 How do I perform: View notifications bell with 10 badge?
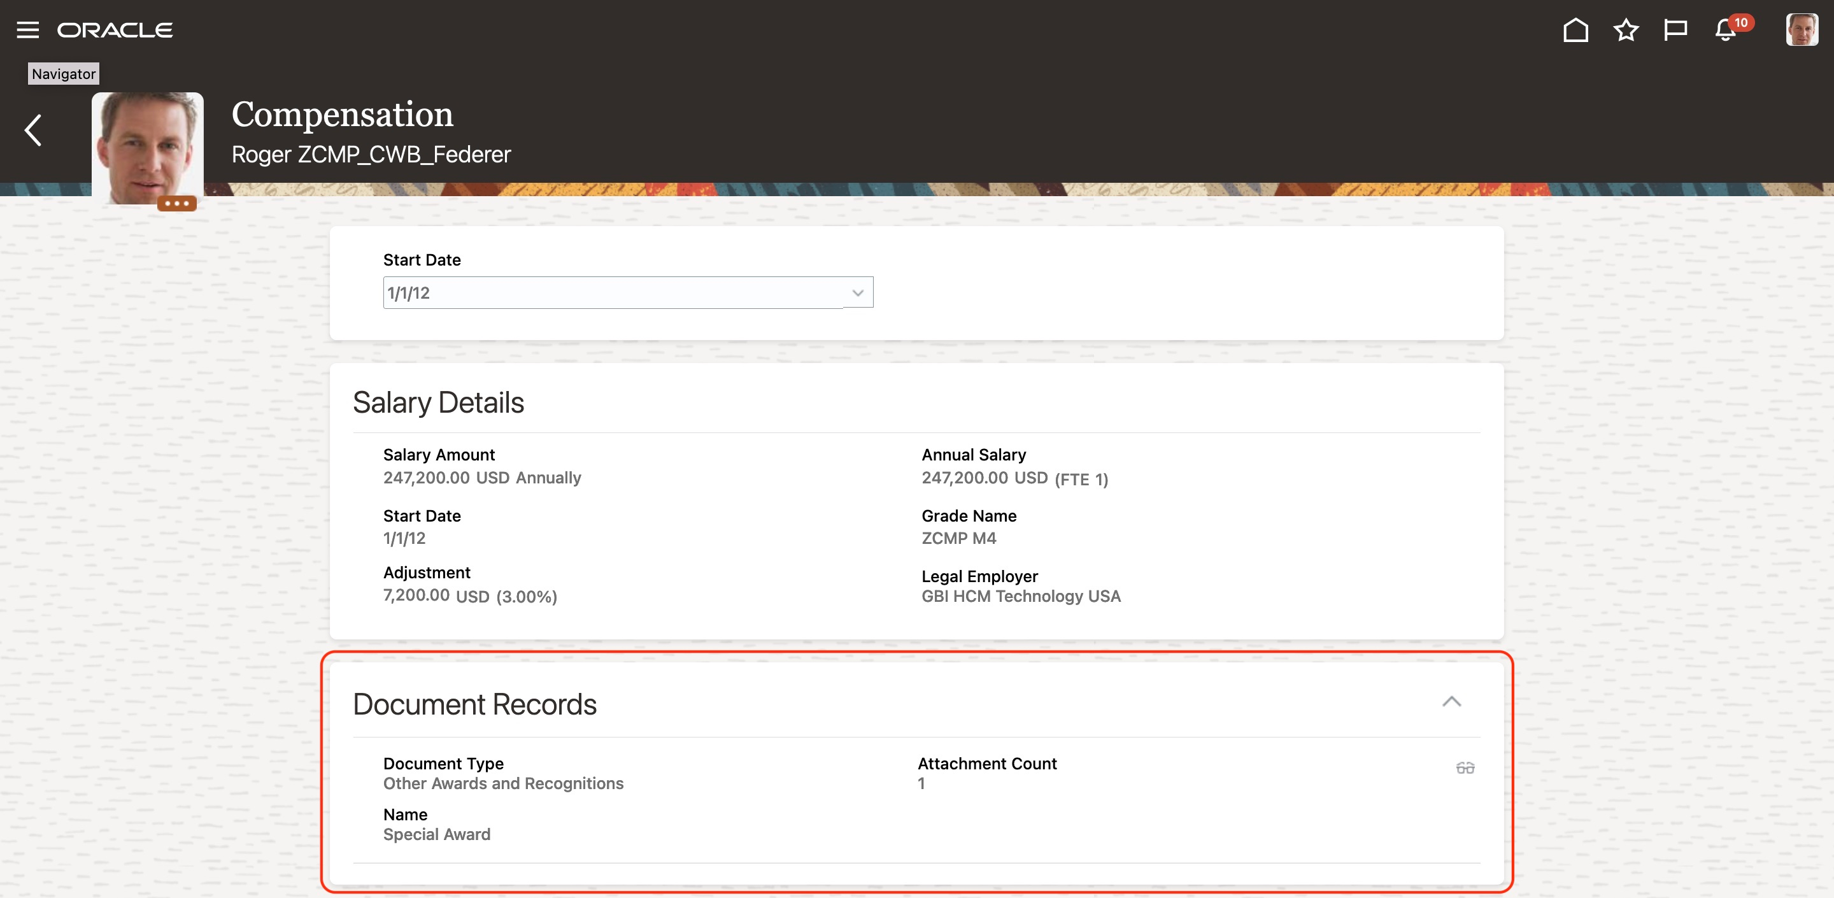1726,30
